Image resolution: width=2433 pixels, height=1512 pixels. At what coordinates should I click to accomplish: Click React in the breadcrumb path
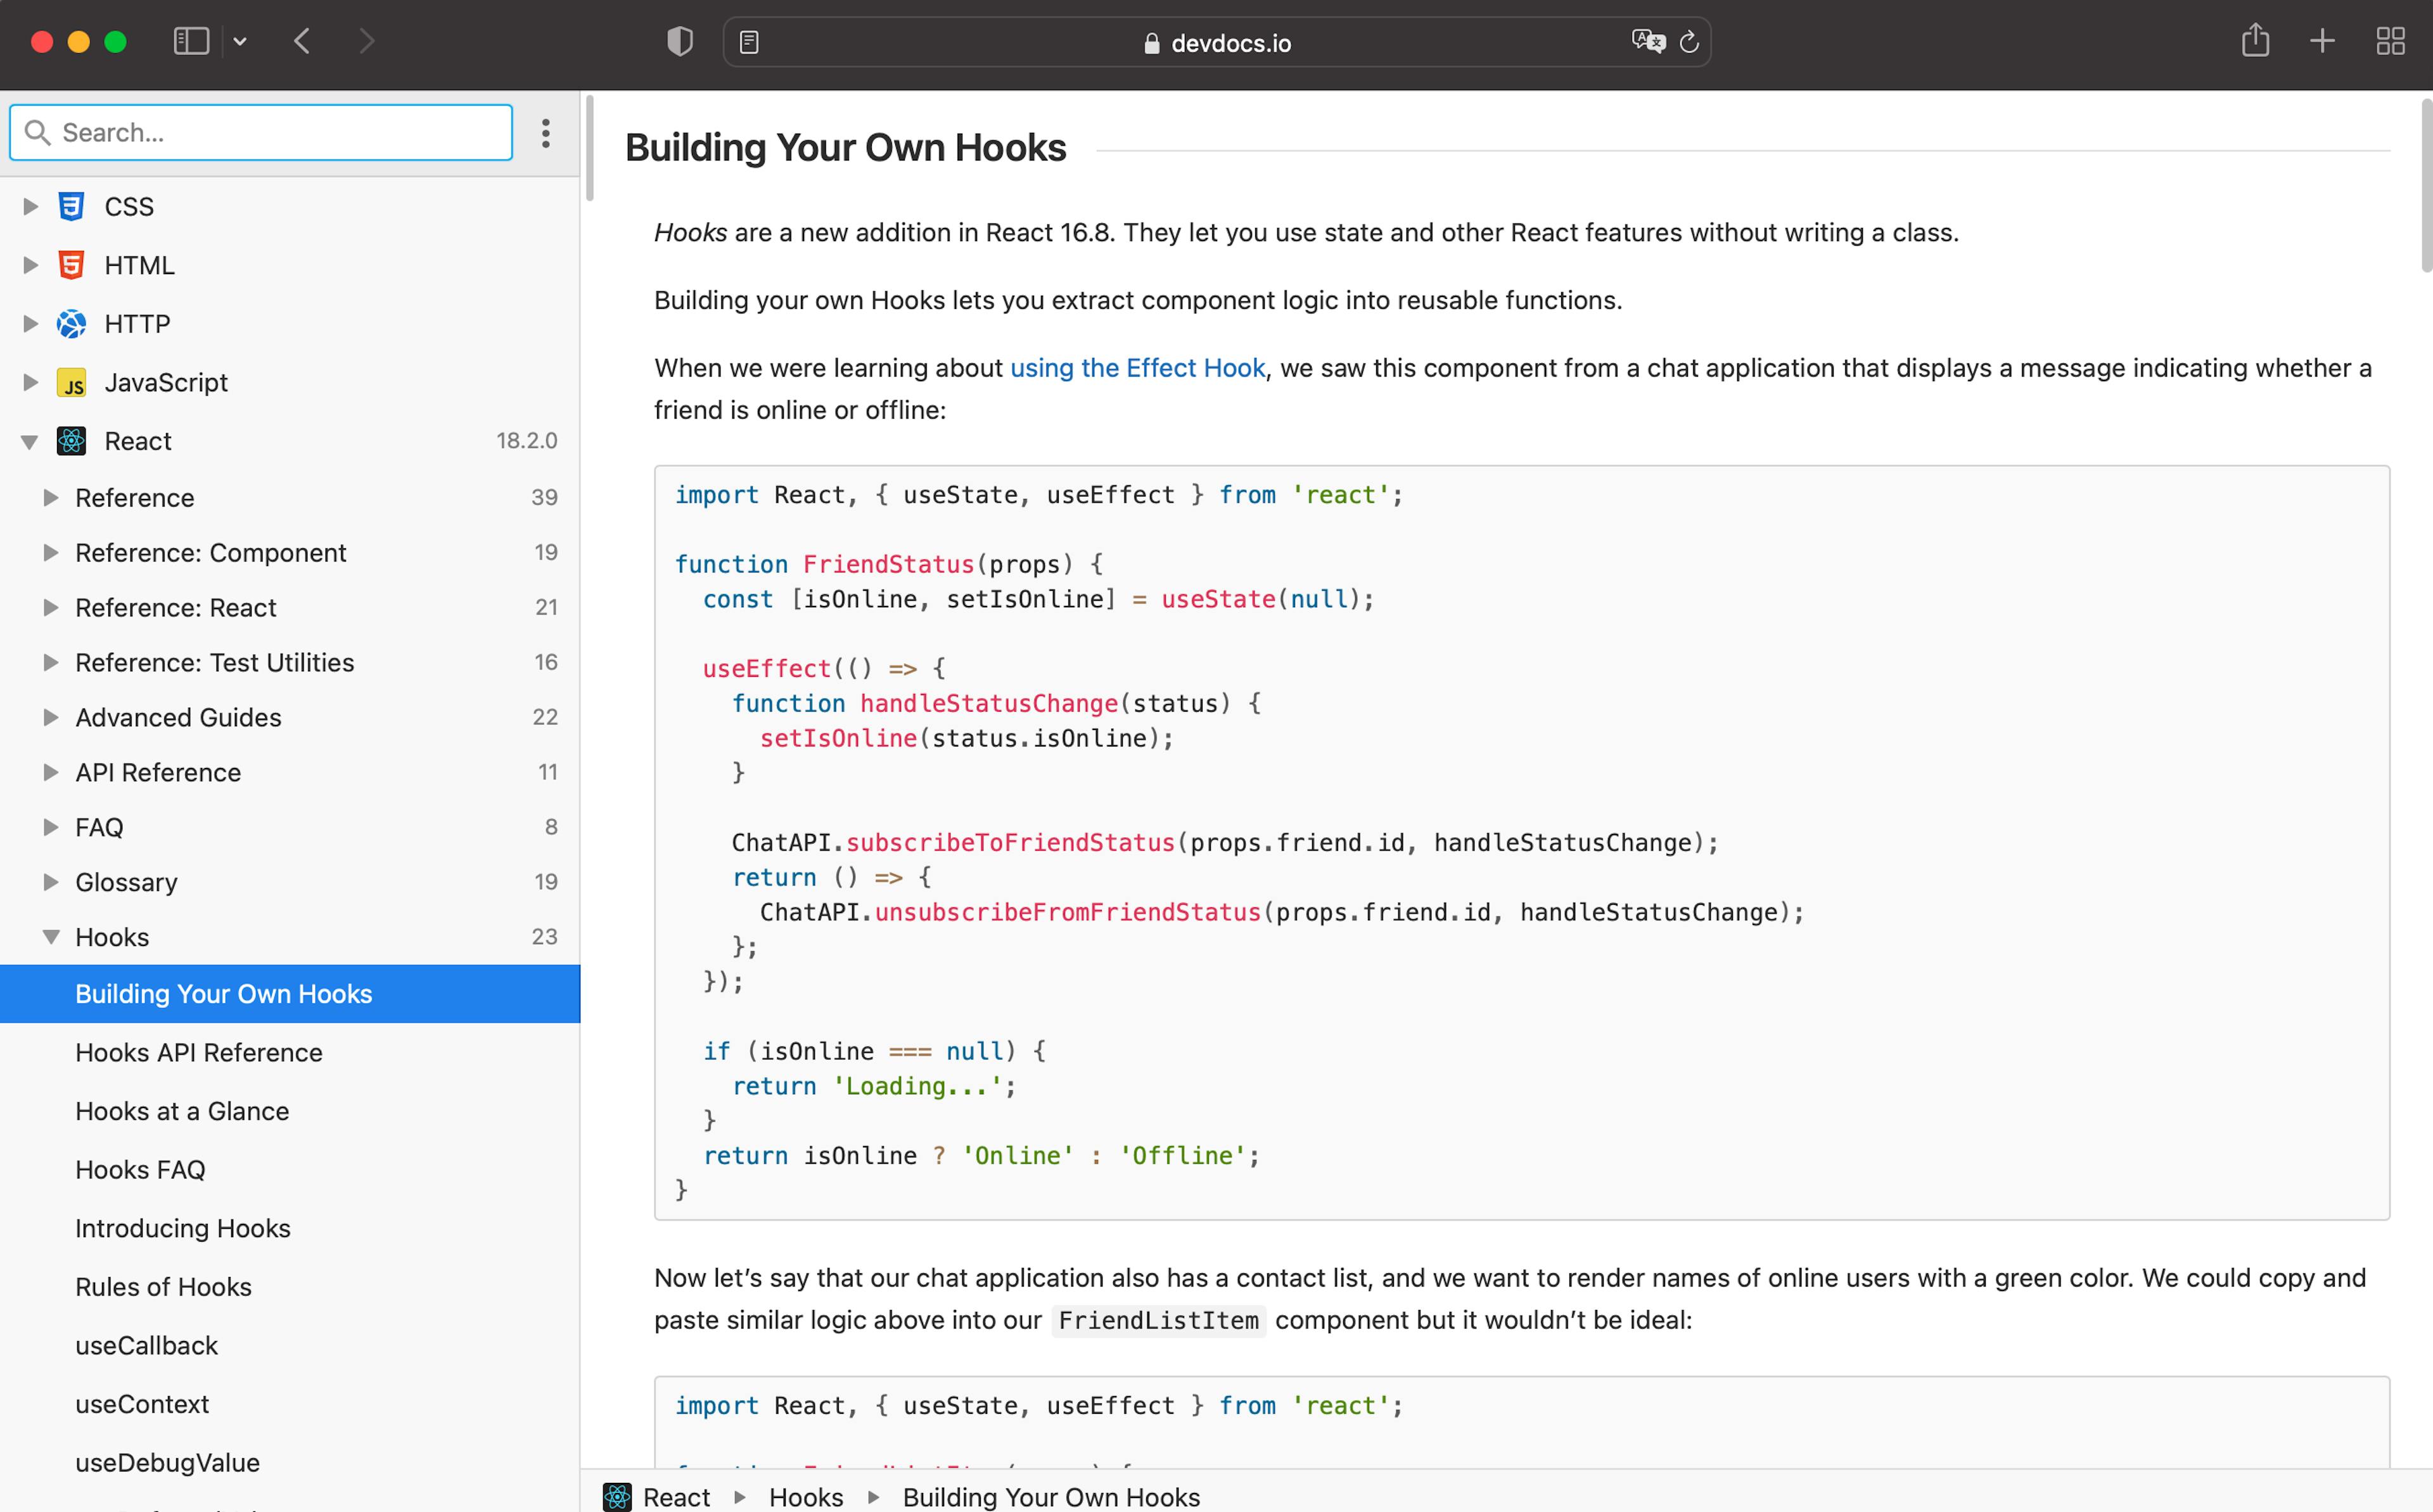coord(676,1497)
